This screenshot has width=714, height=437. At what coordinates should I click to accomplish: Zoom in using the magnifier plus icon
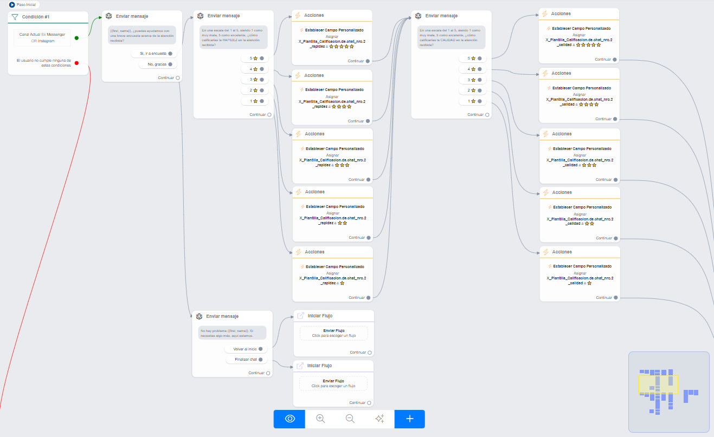[x=320, y=419]
